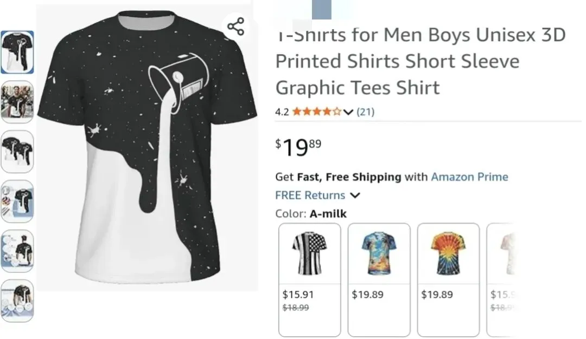This screenshot has width=586, height=339.
Task: Open the 21 customer reviews link
Action: (x=365, y=112)
